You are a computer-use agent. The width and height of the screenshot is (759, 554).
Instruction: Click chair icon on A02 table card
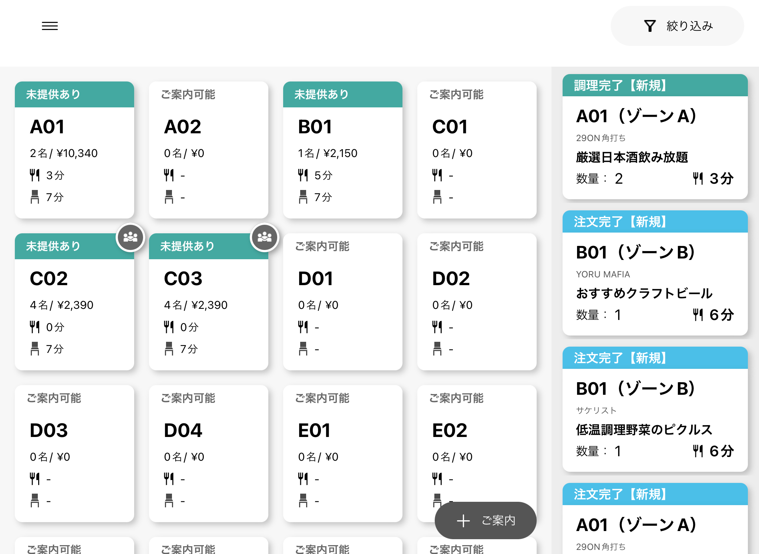pyautogui.click(x=169, y=197)
